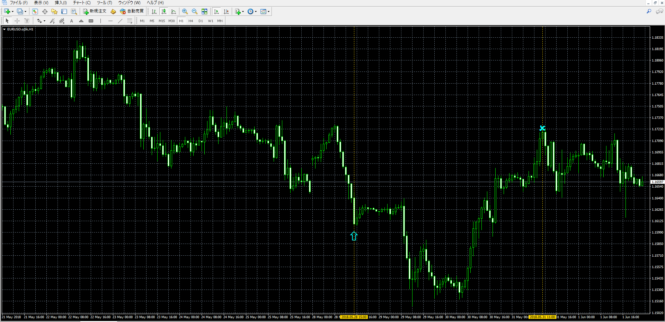The height and width of the screenshot is (322, 665).
Task: Open the ツール (T) menu
Action: [104, 3]
